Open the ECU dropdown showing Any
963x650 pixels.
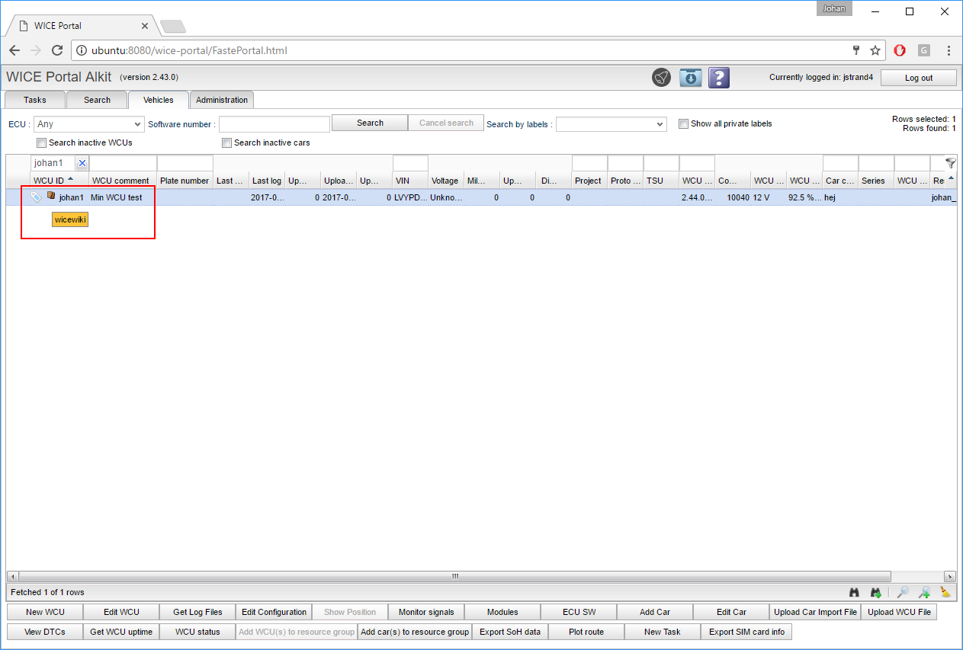88,124
